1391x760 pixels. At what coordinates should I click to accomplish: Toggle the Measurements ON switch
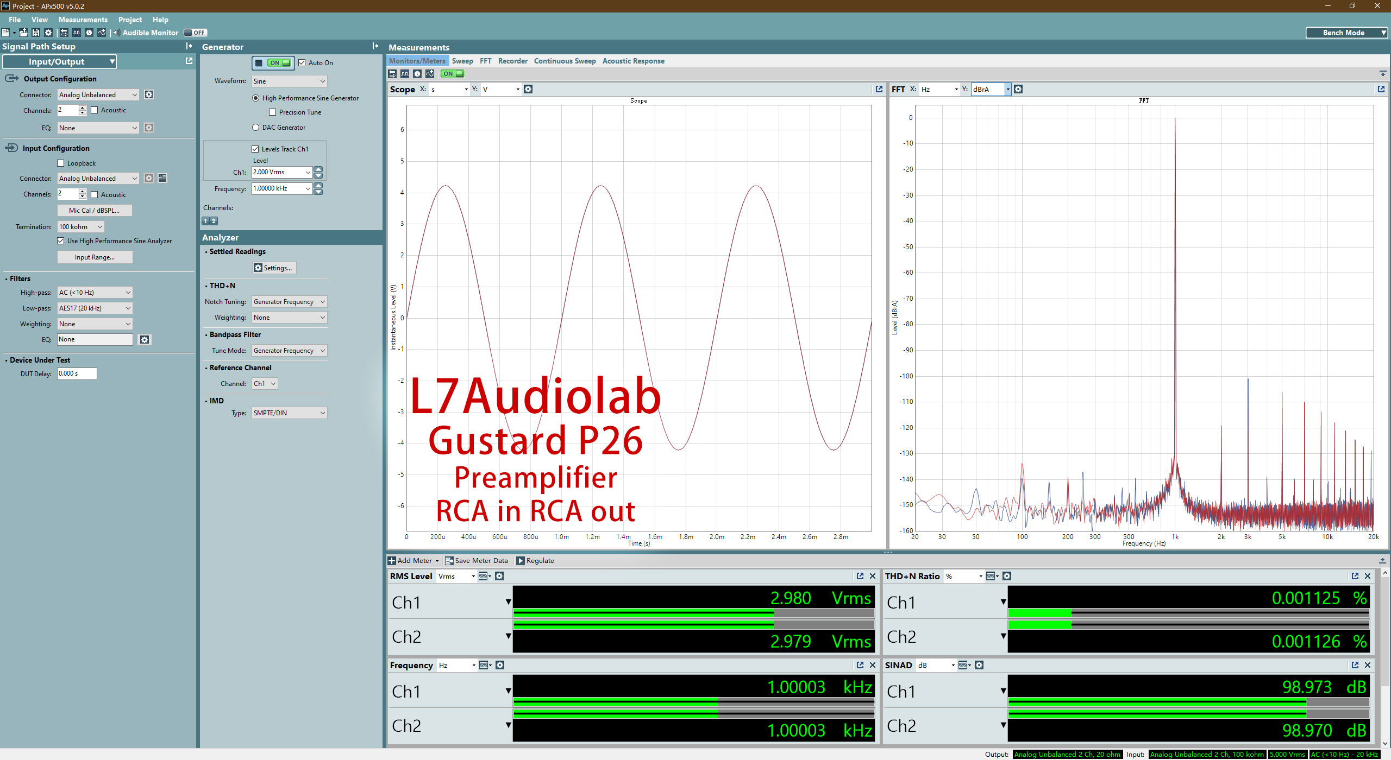[x=452, y=73]
